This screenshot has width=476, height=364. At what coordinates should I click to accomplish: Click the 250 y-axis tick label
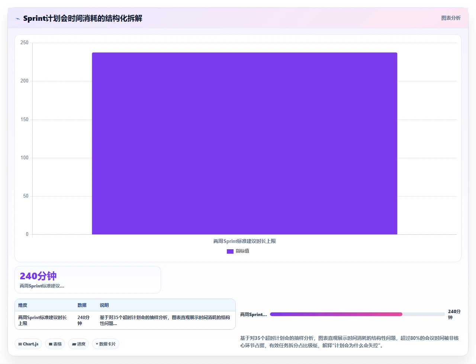[25, 43]
